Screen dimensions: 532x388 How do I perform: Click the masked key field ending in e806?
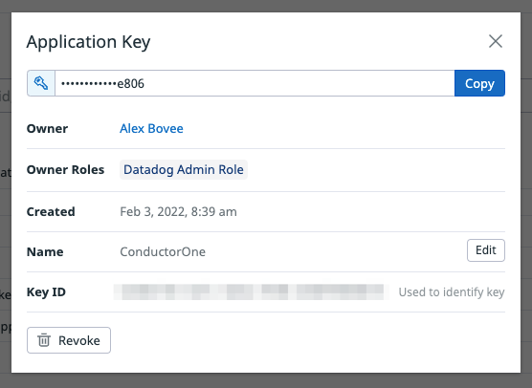coord(255,83)
